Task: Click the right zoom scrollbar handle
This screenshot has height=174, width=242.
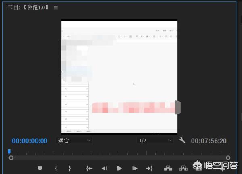Action: pos(228,158)
